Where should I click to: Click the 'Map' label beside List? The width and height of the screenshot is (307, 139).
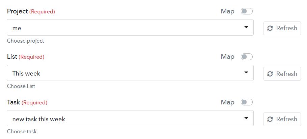click(227, 57)
